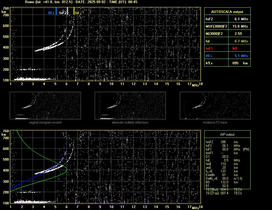Click the B1 02.0 entry
Viewport: 272px width, 210px height.
(x=217, y=186)
